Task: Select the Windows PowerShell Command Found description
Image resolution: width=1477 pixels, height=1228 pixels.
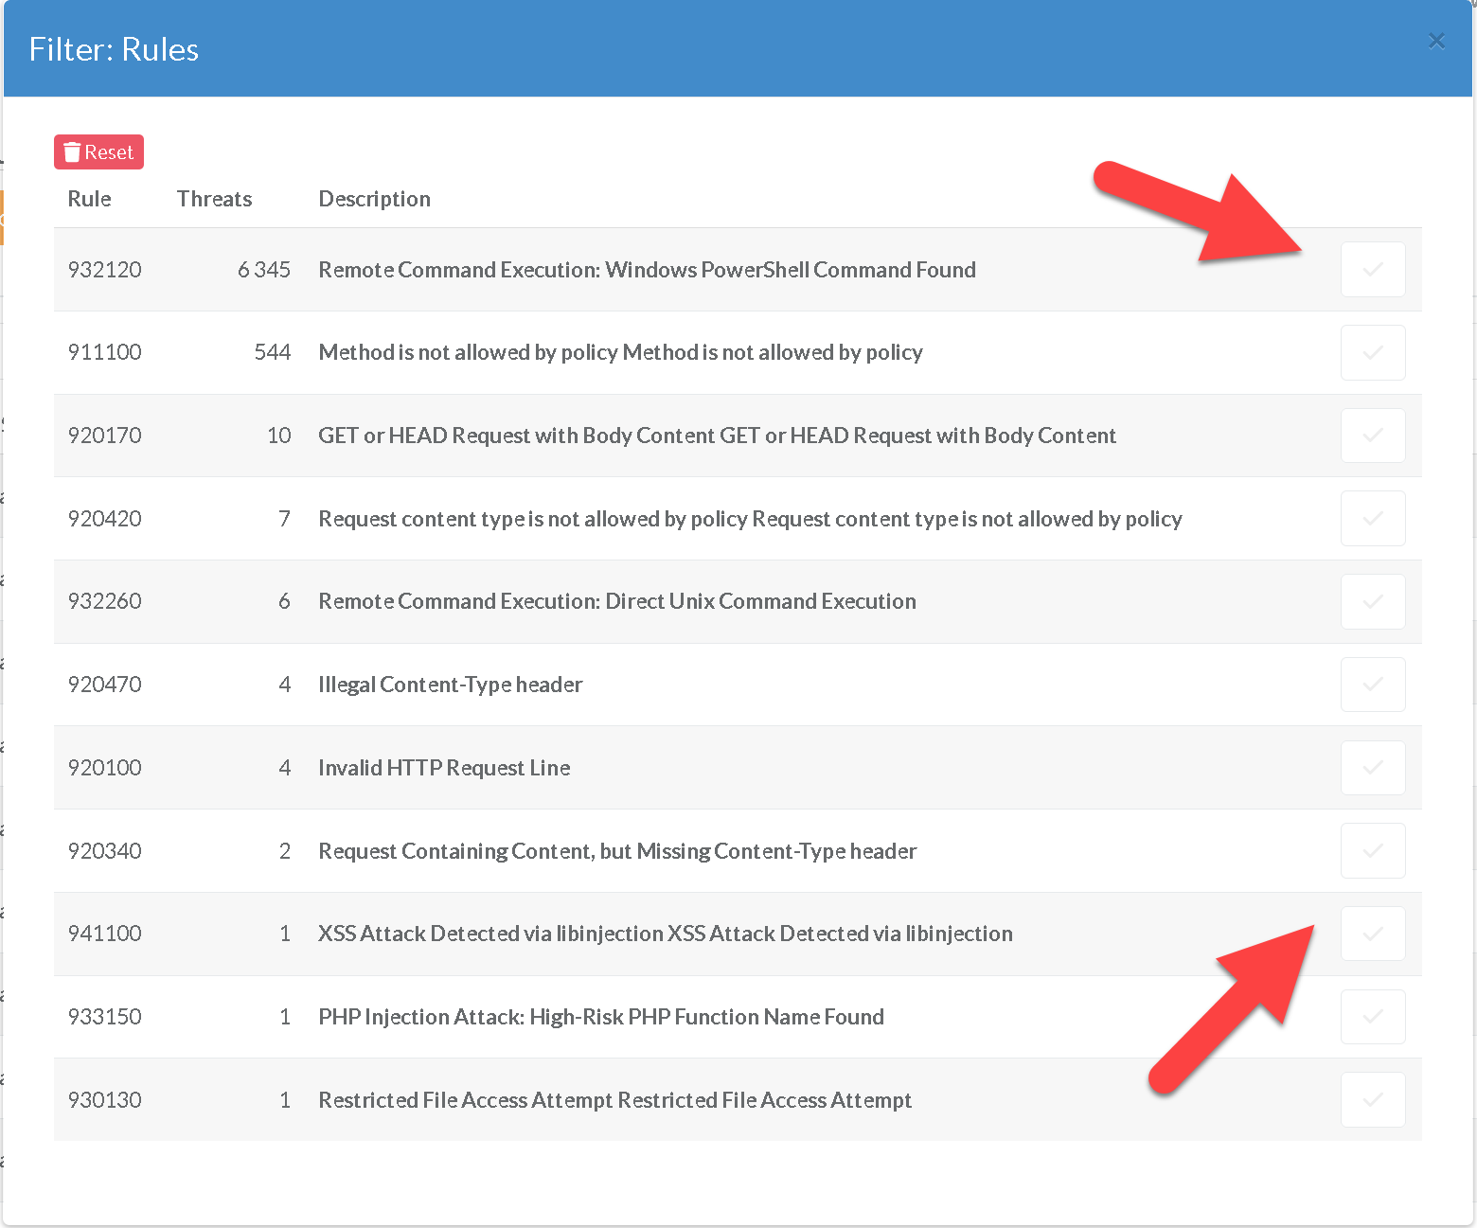Action: tap(647, 270)
